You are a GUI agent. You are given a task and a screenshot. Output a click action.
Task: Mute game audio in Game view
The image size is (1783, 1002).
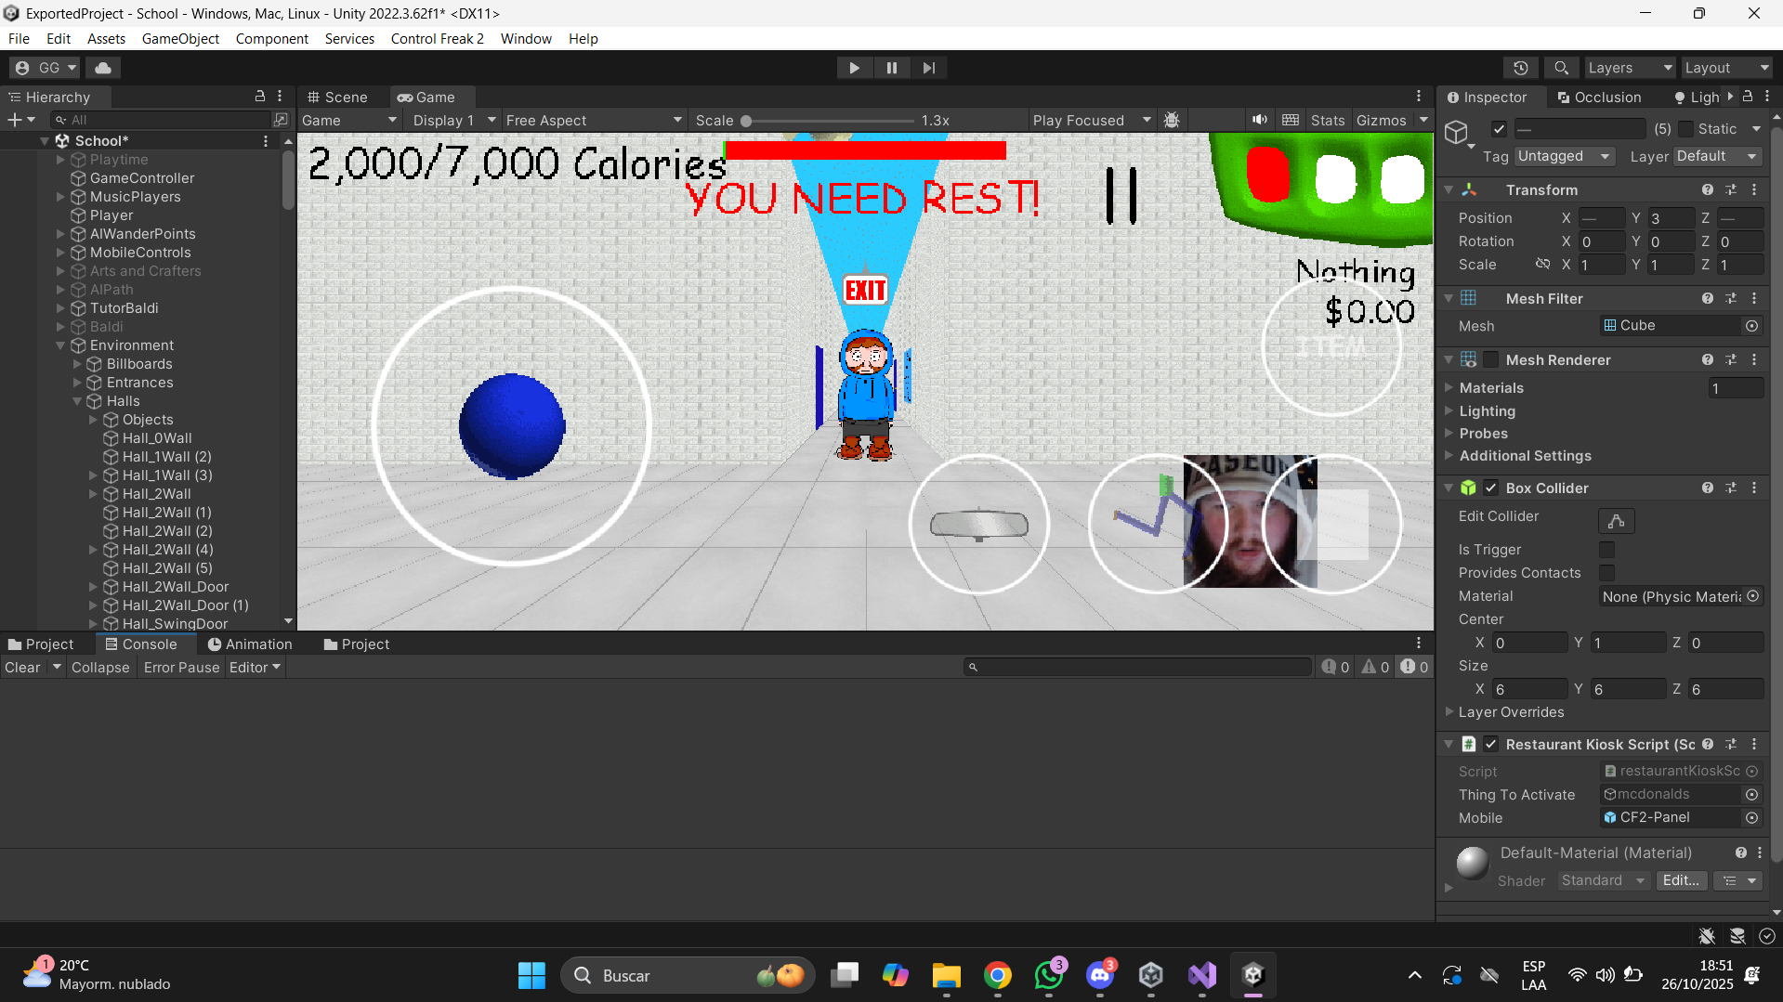pyautogui.click(x=1259, y=120)
